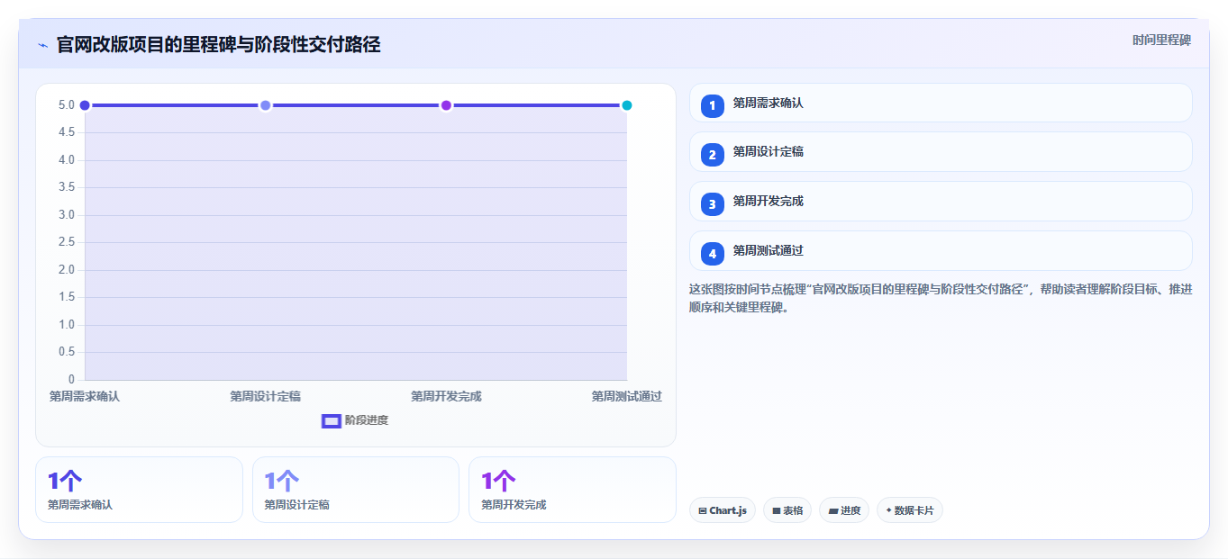Click the 1个 value above 第周需求确认

(x=65, y=482)
